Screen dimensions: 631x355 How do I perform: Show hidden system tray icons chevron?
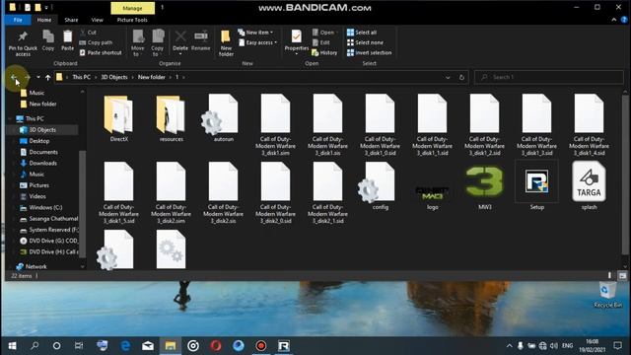point(509,346)
